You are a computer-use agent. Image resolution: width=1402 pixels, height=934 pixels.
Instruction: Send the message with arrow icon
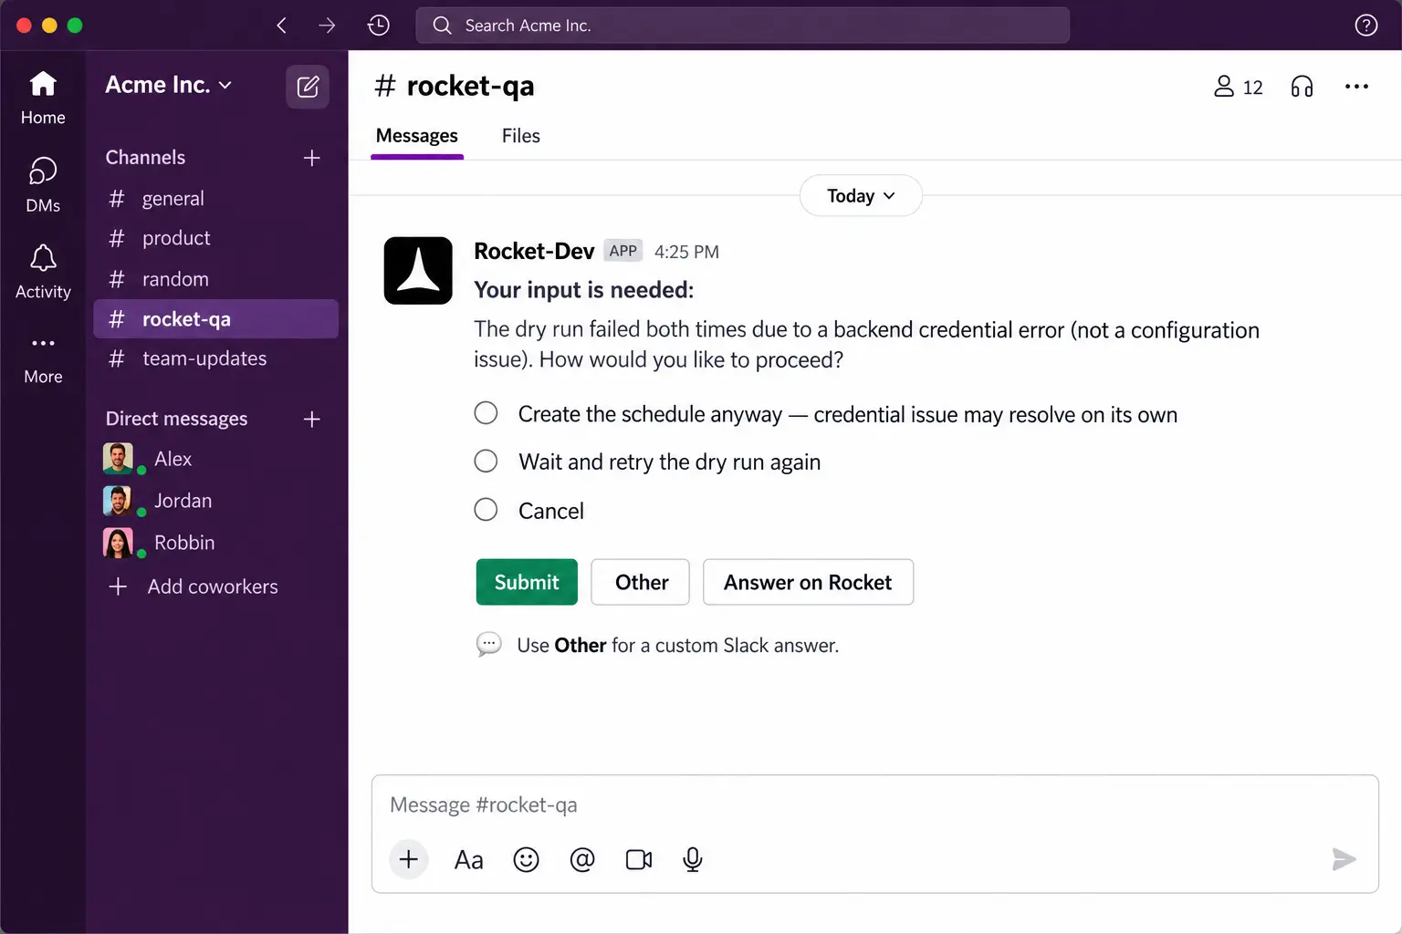[1344, 859]
